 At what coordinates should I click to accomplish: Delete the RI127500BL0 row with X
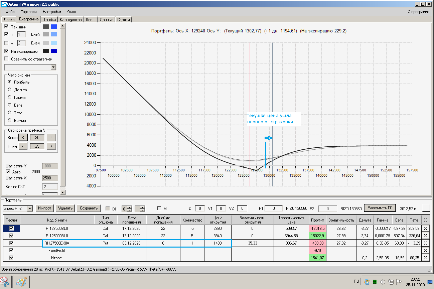(425, 229)
